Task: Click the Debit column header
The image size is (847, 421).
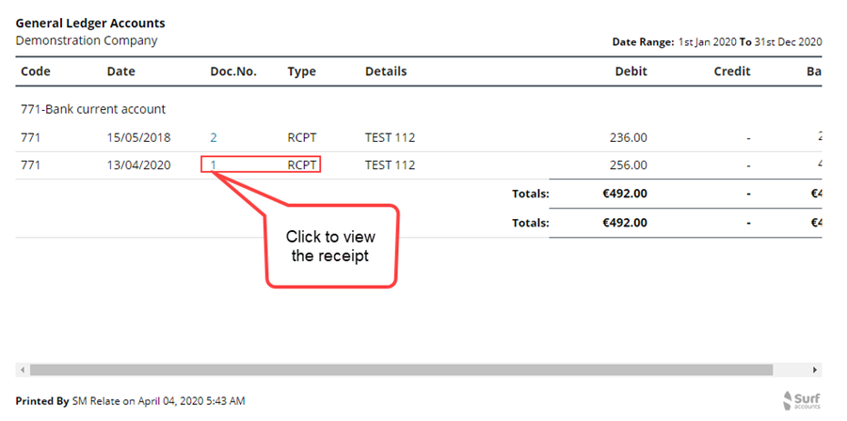Action: [x=631, y=71]
